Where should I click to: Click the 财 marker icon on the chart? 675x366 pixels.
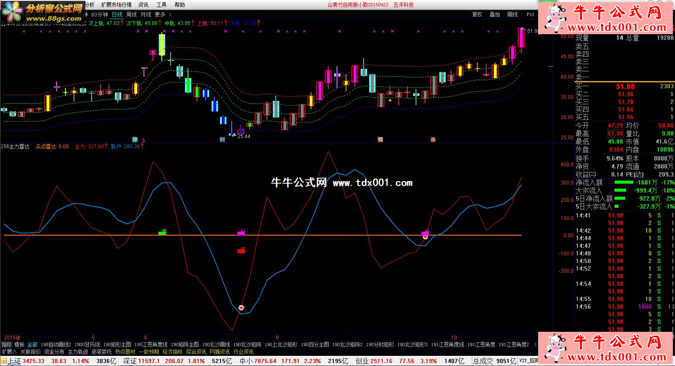click(222, 140)
